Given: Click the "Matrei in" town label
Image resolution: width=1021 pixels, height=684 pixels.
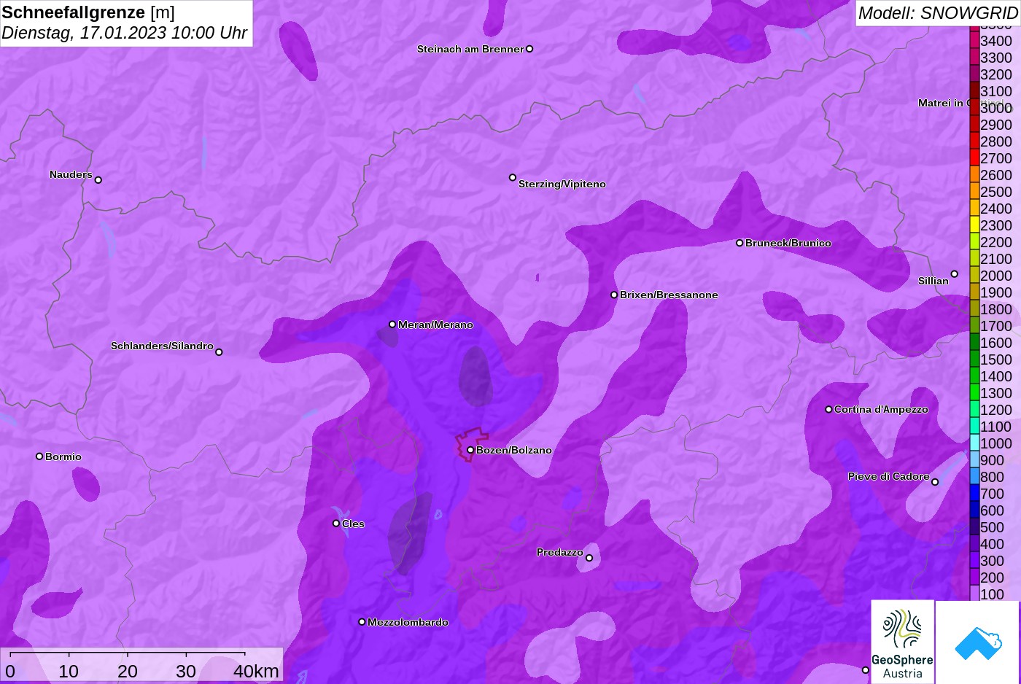Looking at the screenshot, I should point(941,103).
